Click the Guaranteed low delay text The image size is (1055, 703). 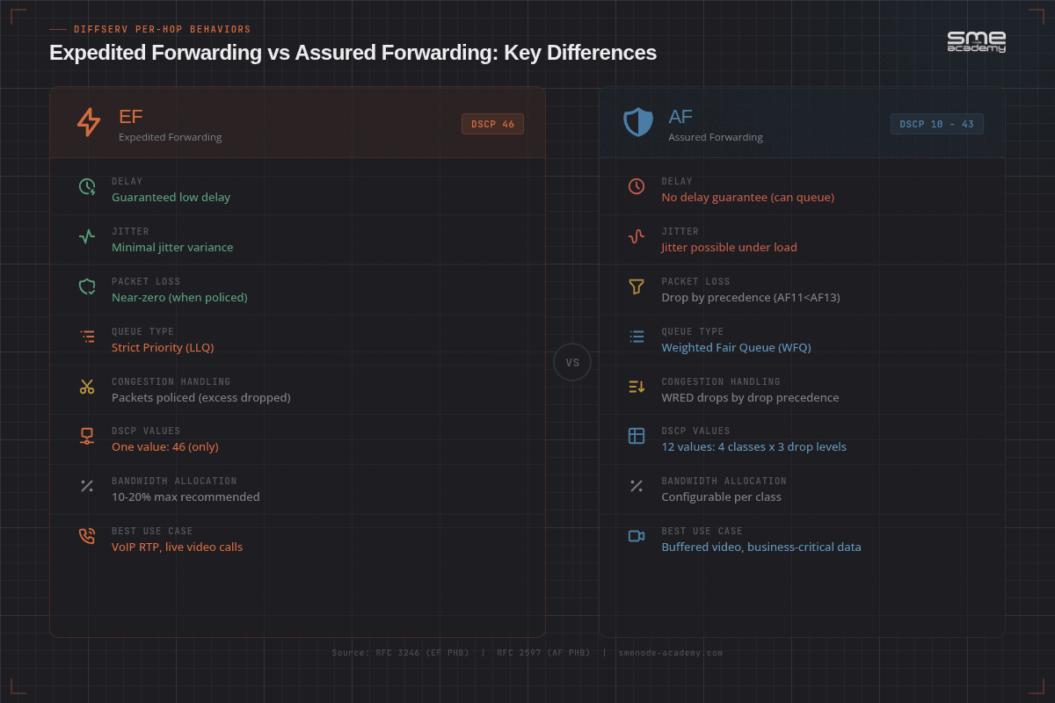[171, 197]
